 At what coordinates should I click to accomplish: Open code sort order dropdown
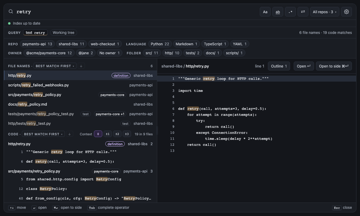pos(43,134)
